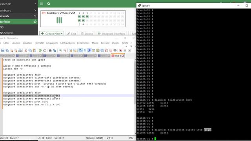
Task: Click line 'diagnose traffictest run -c 10.1.3.100'
Action: [31, 105]
